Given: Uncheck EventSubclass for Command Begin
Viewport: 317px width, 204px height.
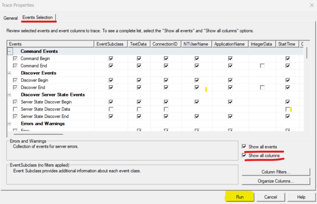Looking at the screenshot, I should 111,59.
